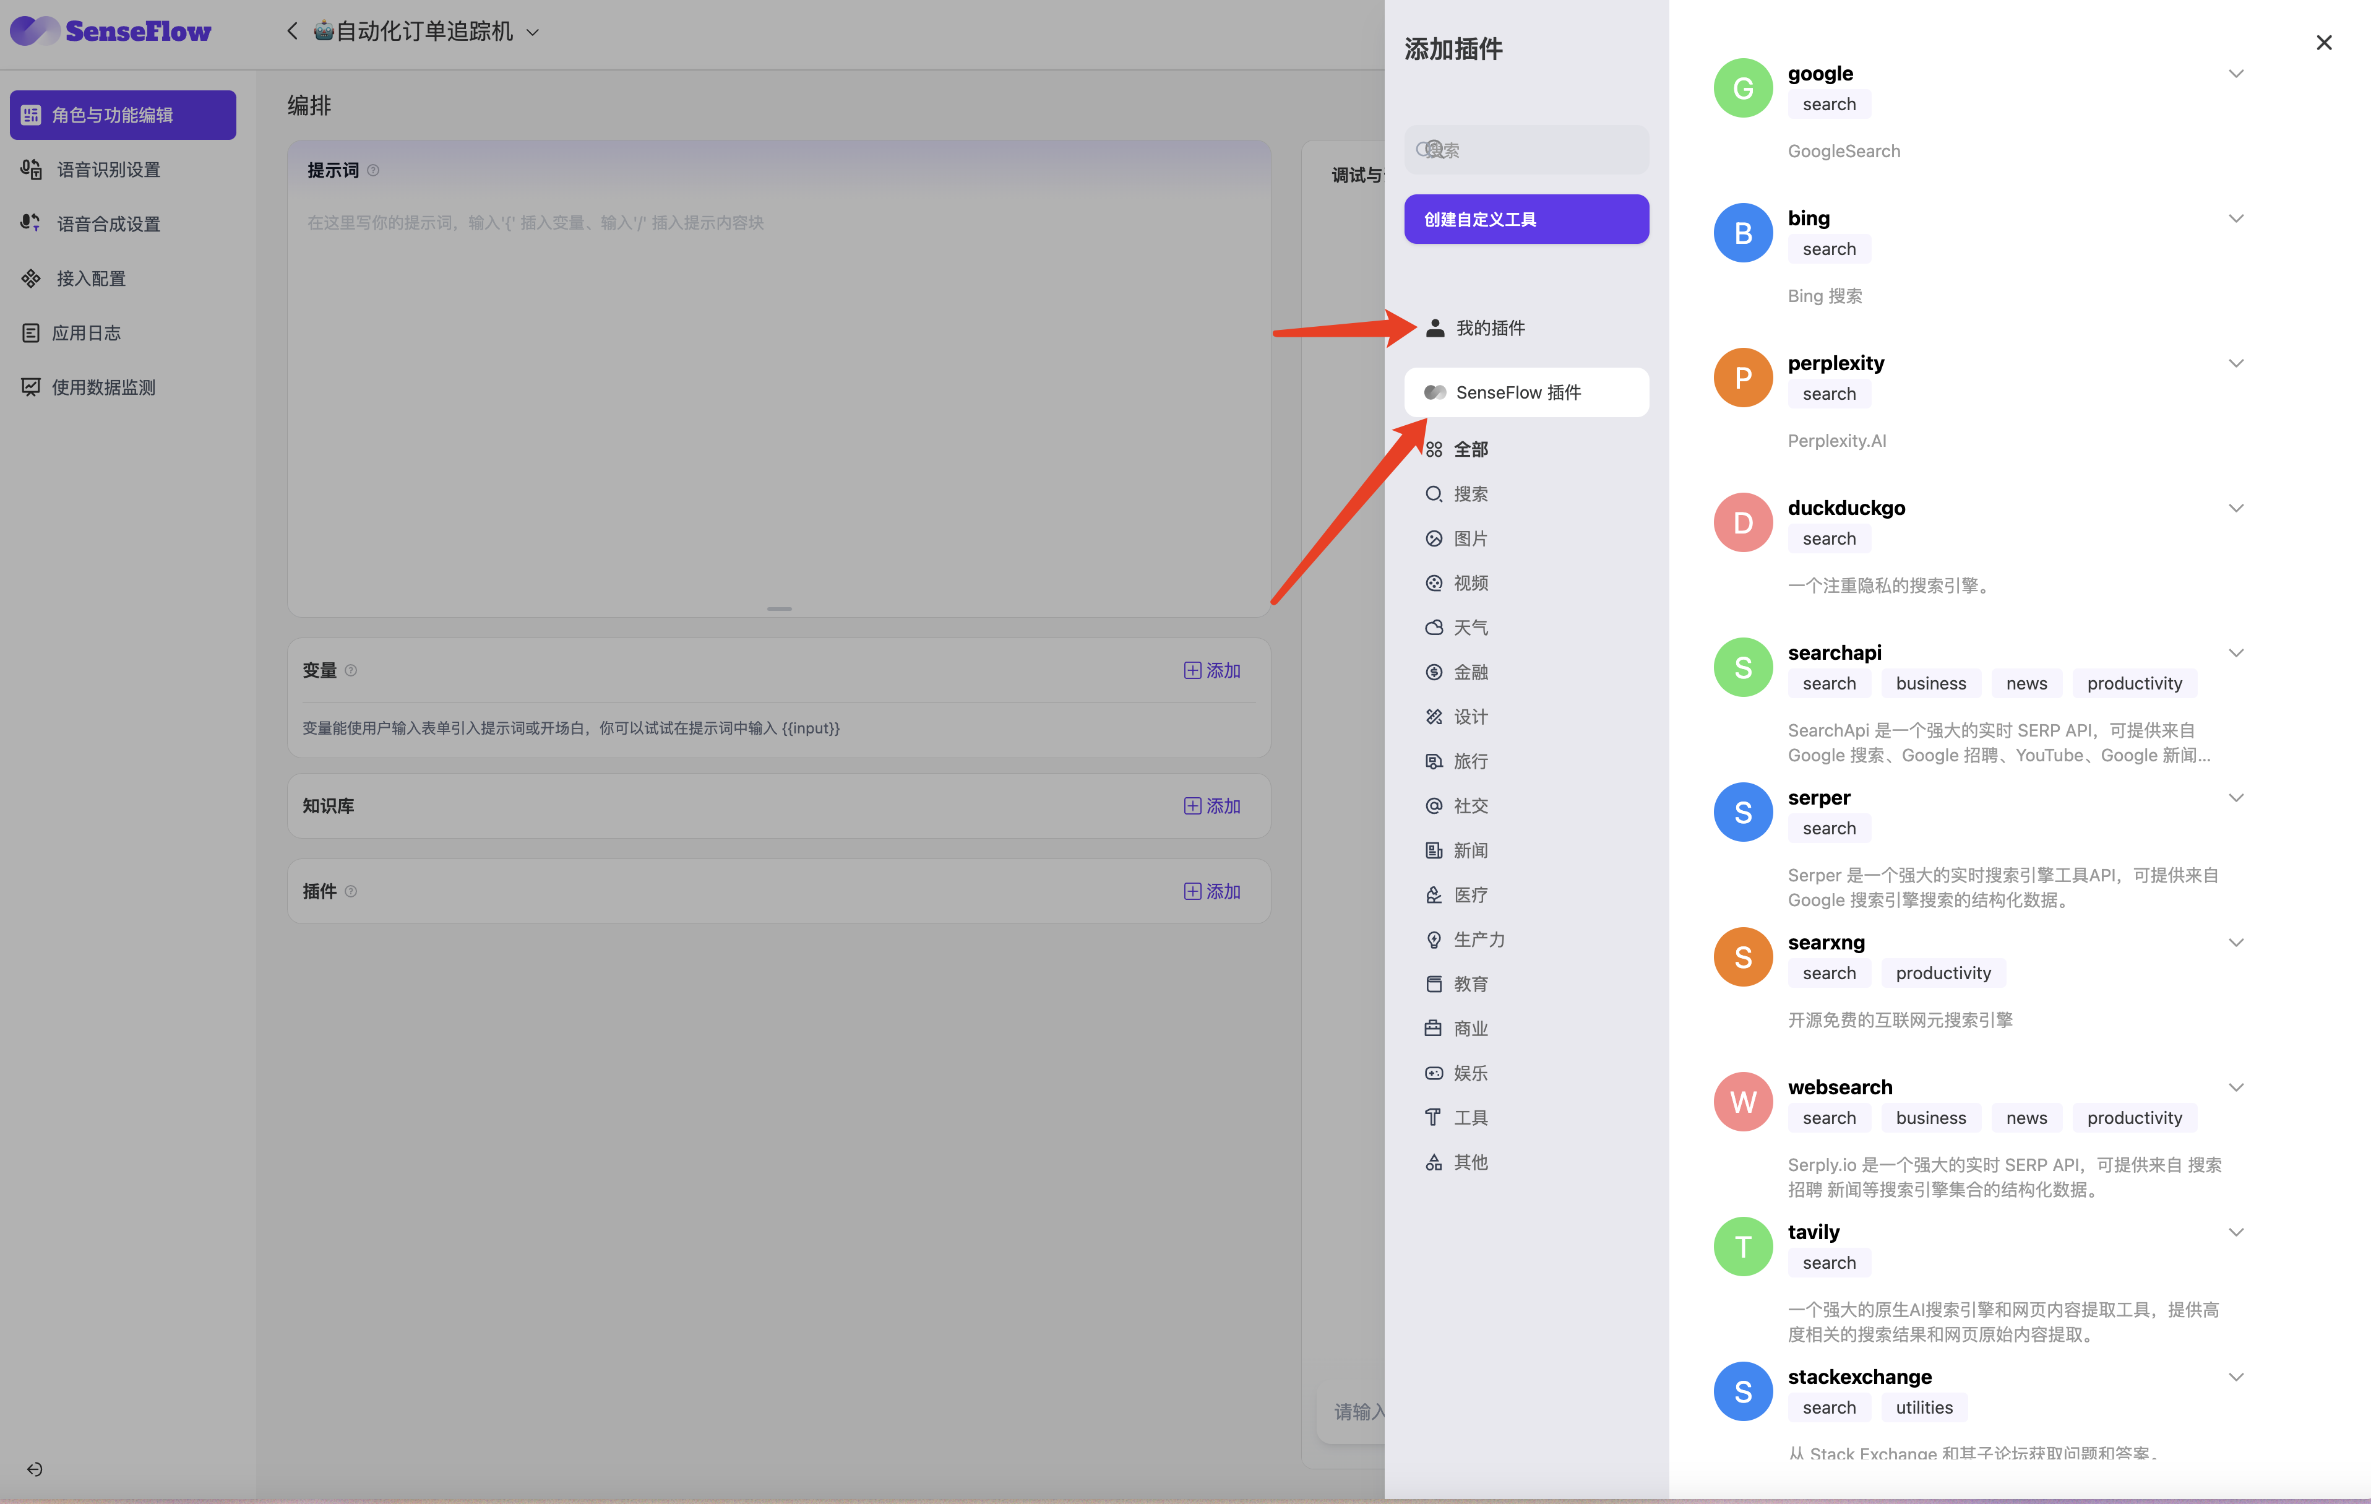Click the help icon beside 插件
Screen dimensions: 2371x1504
[351, 891]
